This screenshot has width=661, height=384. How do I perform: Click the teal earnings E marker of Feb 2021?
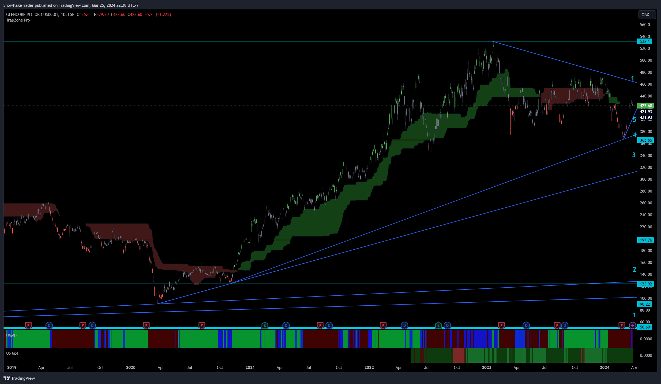[x=265, y=326]
